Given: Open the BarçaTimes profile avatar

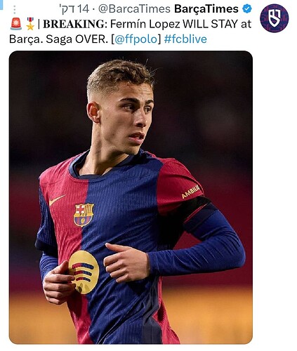Looking at the screenshot, I should tap(275, 18).
